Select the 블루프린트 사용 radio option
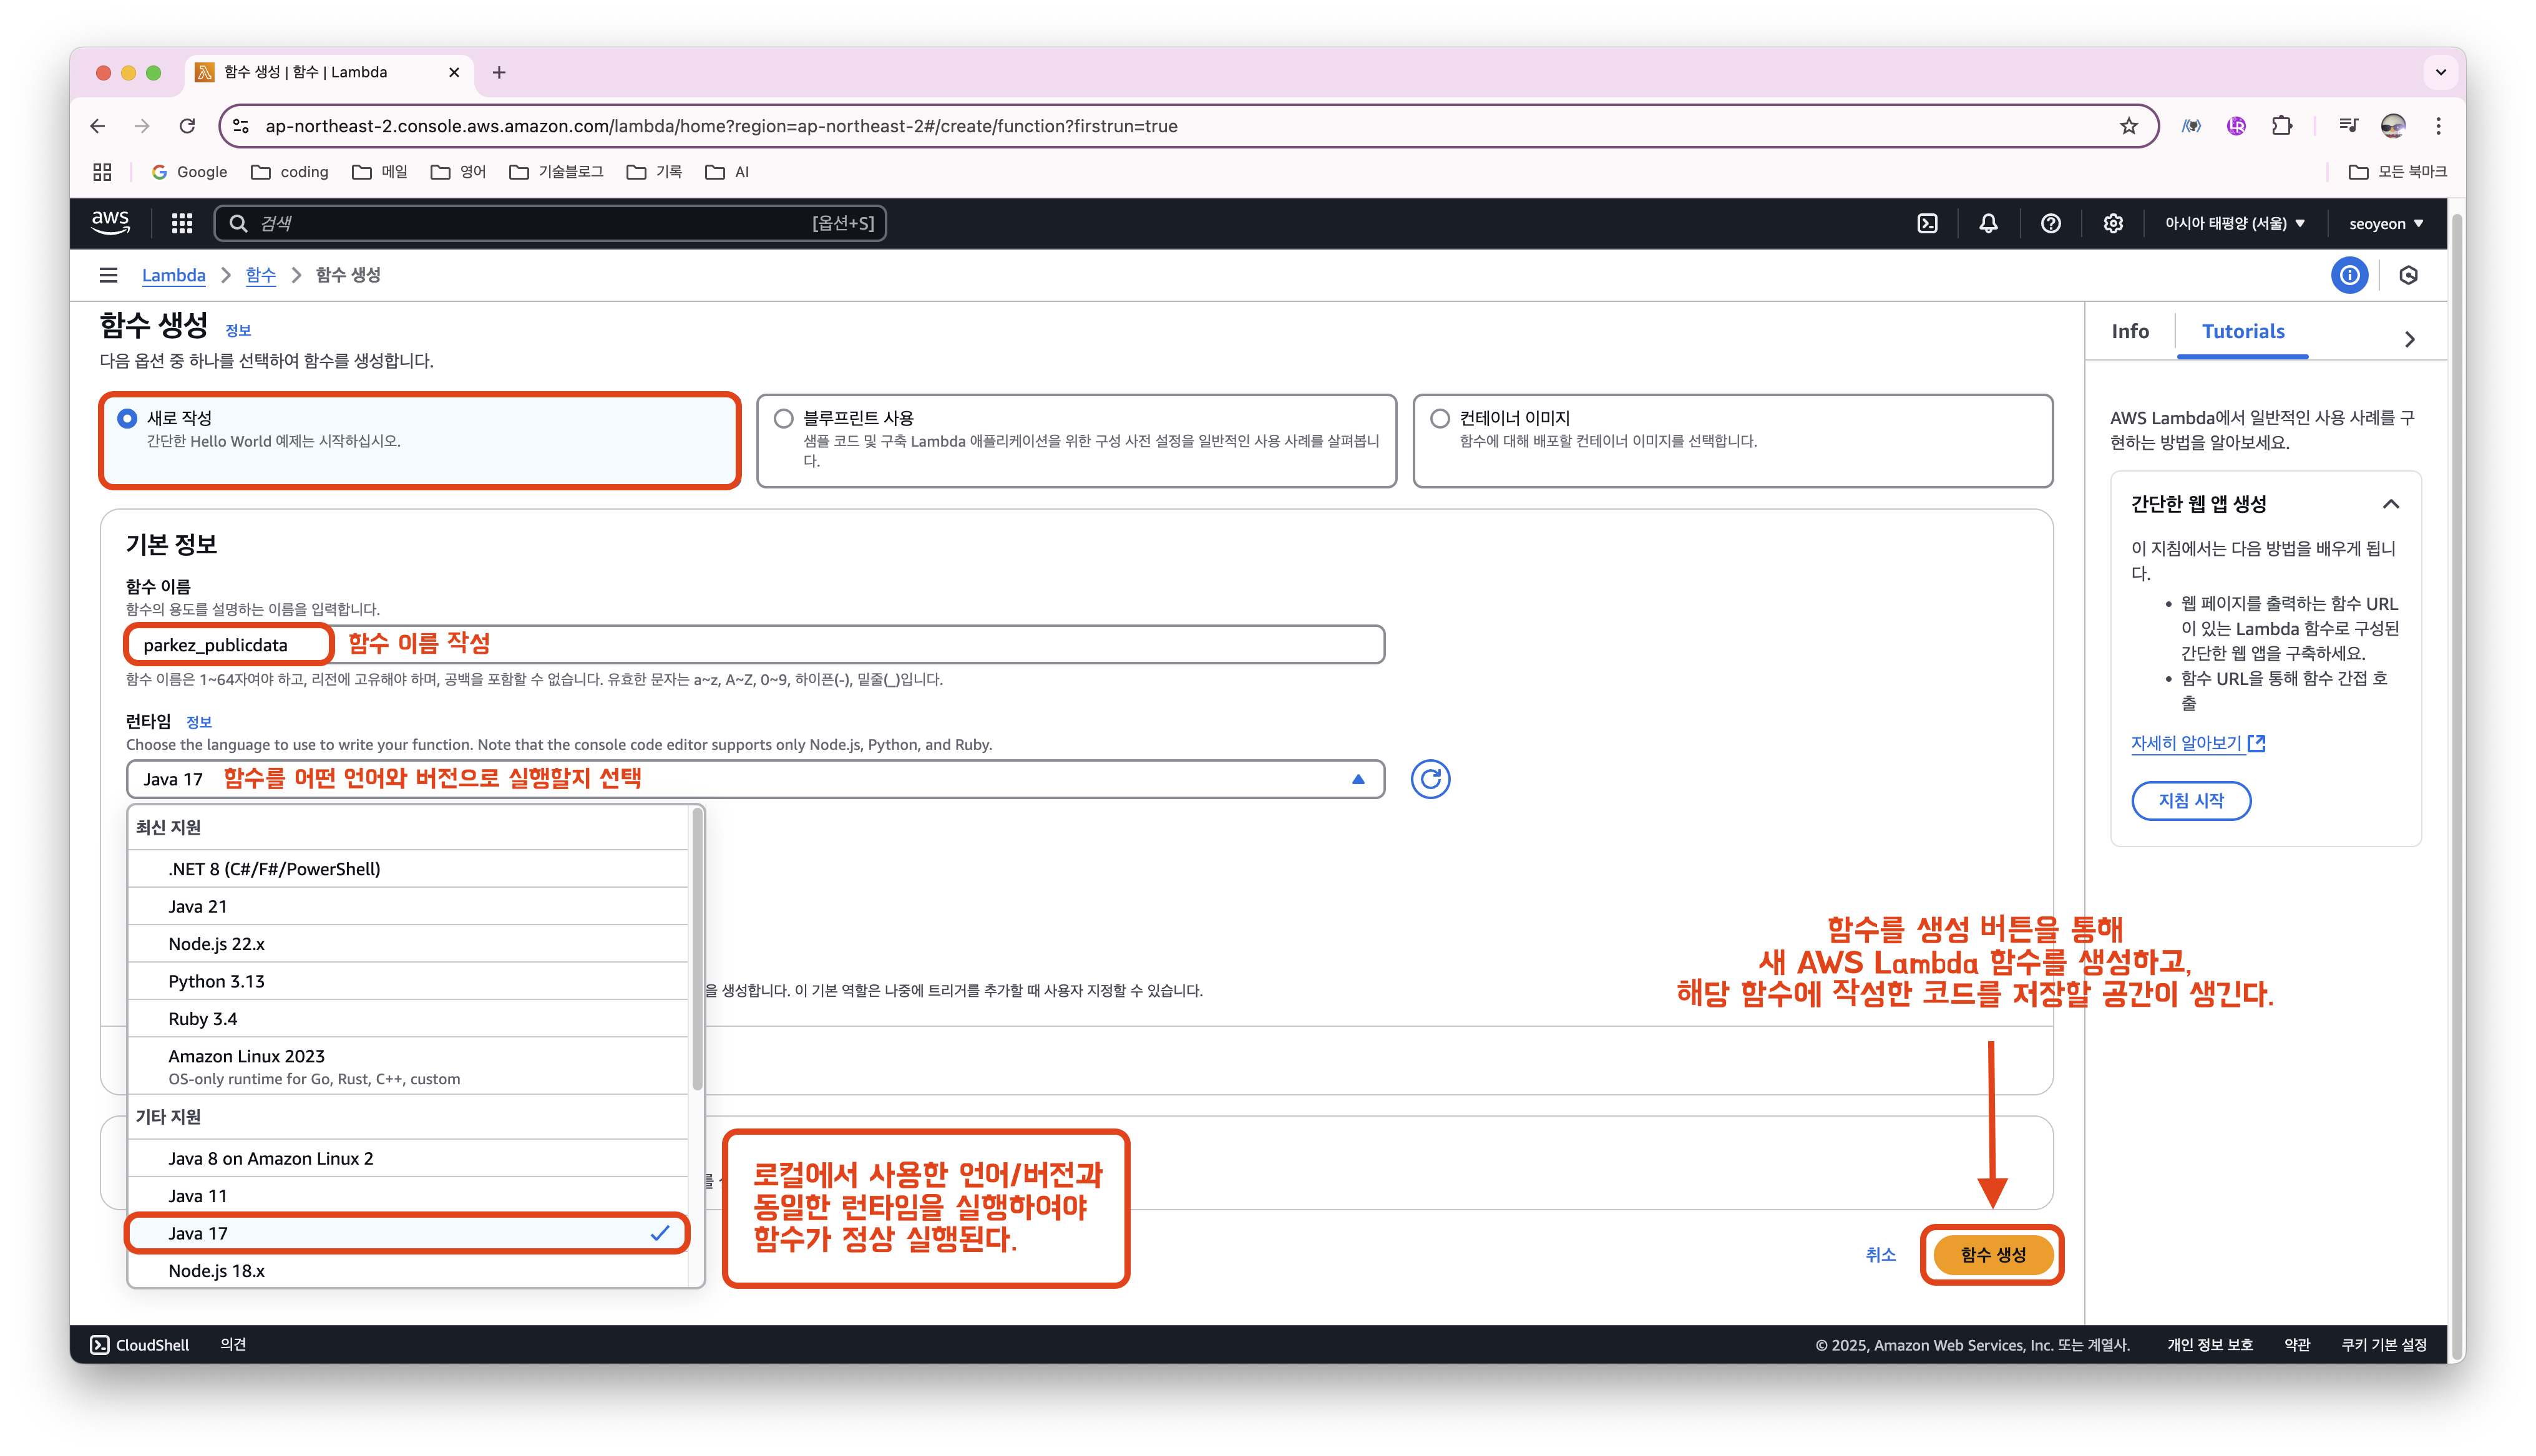Screen dimensions: 2536x1456 [784, 418]
